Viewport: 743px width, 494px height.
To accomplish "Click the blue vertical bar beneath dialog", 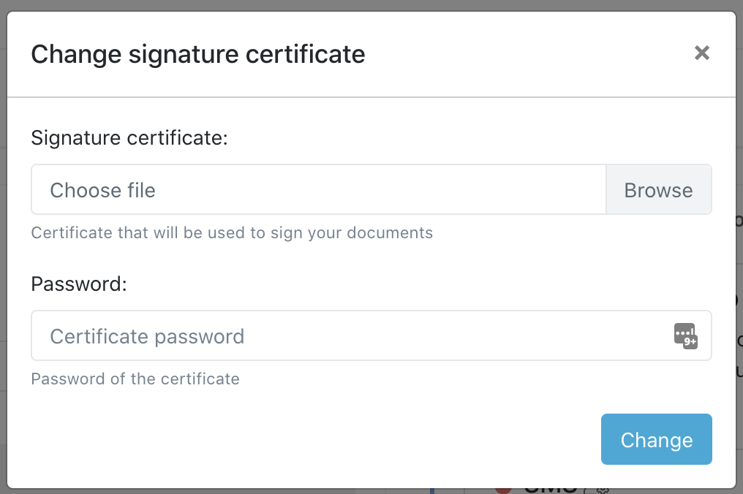I will click(x=432, y=491).
